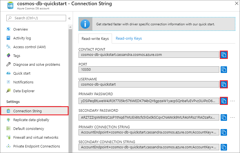Click the Activity log icon
The height and width of the screenshot is (153, 240).
tap(8, 38)
